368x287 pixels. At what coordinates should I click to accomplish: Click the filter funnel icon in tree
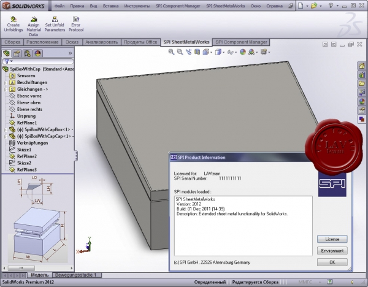coord(7,61)
